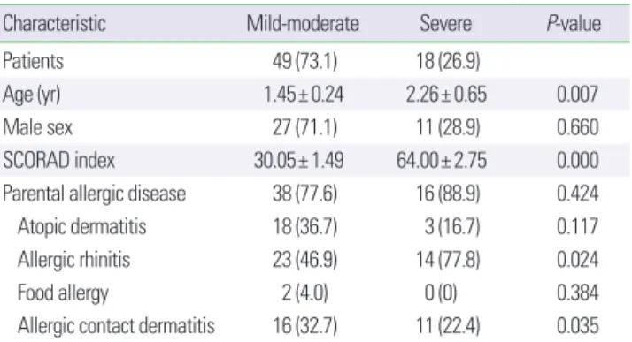Click the 18 (26.9) severe patients cell
Image resolution: width=632 pixels, height=342 pixels.
448,62
